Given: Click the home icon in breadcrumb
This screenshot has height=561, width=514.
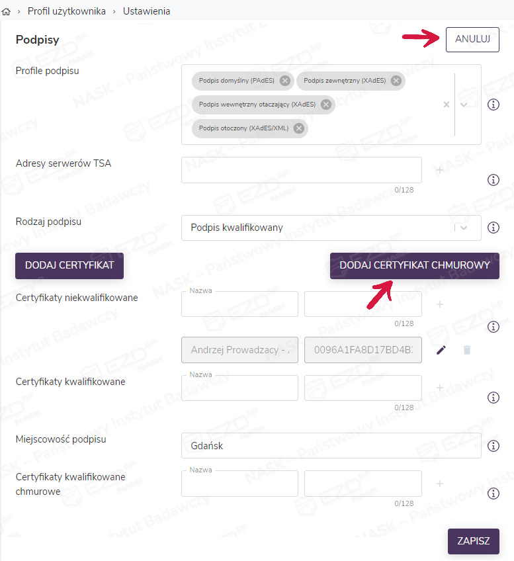Looking at the screenshot, I should pos(7,11).
